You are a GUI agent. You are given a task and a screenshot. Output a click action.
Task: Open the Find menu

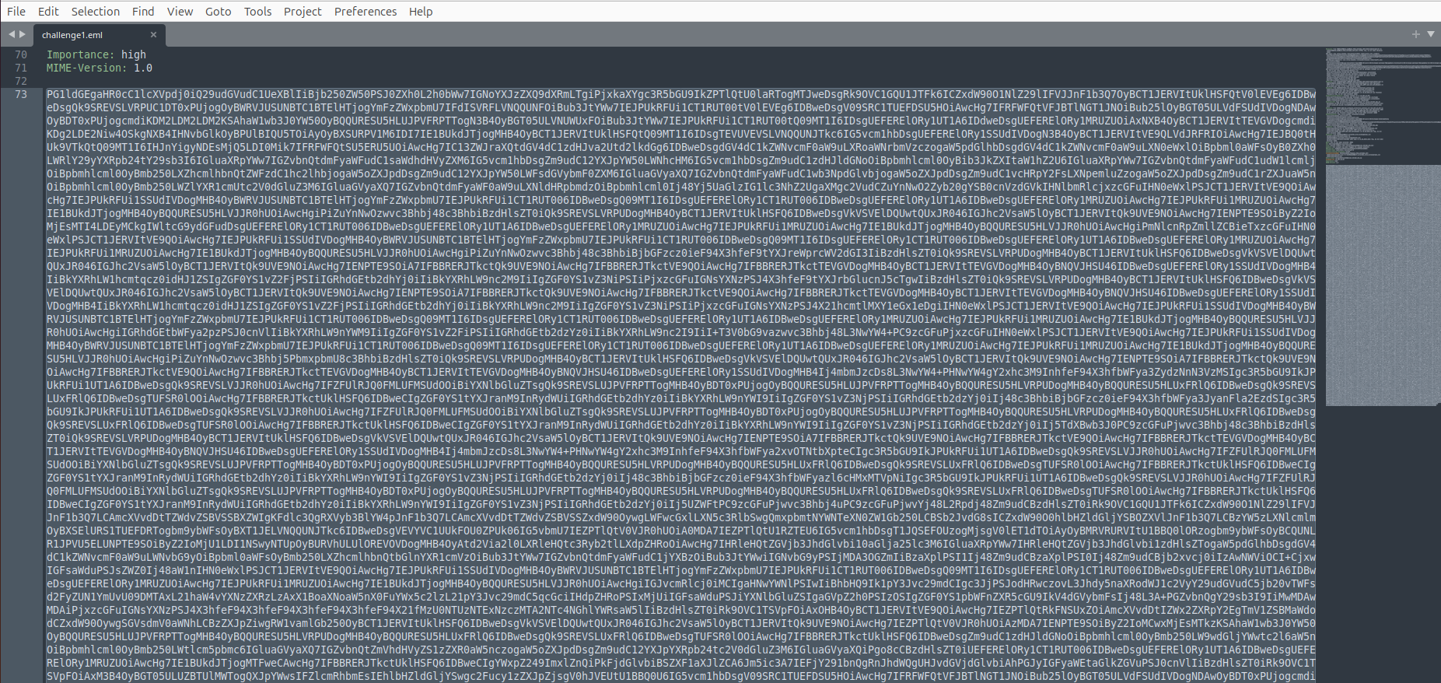[143, 11]
